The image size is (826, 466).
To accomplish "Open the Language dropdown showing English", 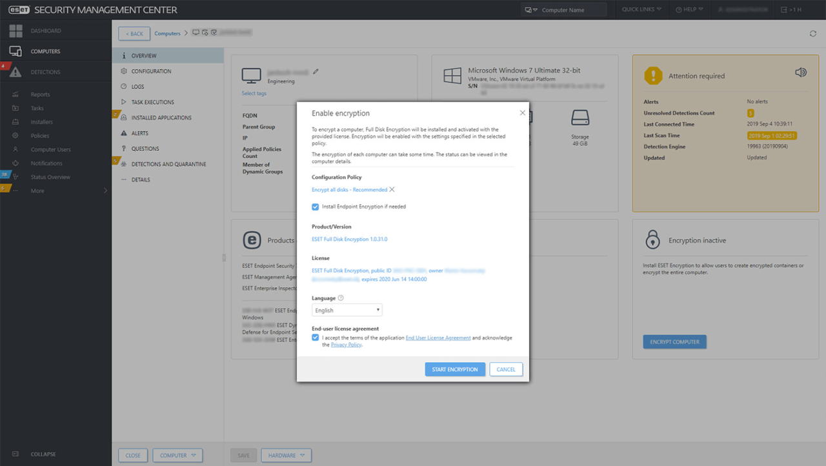I will tap(347, 310).
